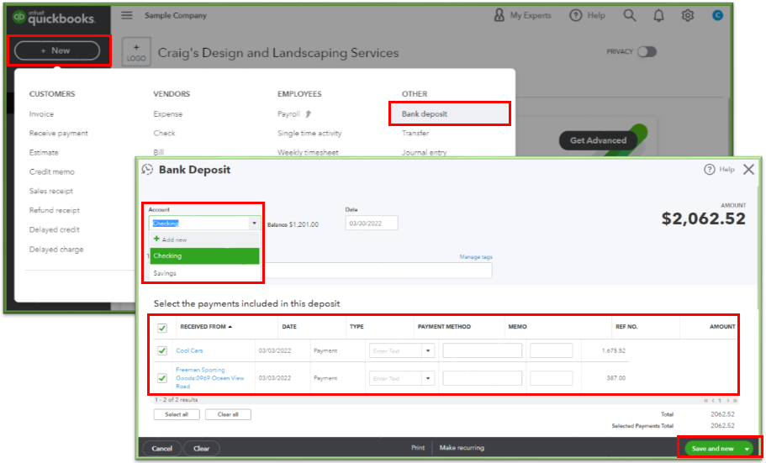Click the + New button
This screenshot has width=766, height=463.
(57, 50)
